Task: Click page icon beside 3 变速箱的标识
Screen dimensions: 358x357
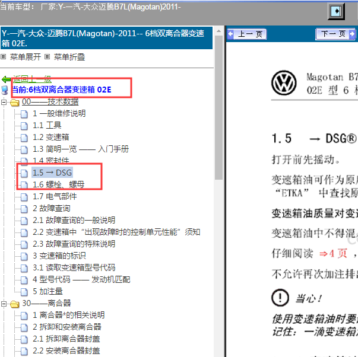Action: [x=24, y=256]
